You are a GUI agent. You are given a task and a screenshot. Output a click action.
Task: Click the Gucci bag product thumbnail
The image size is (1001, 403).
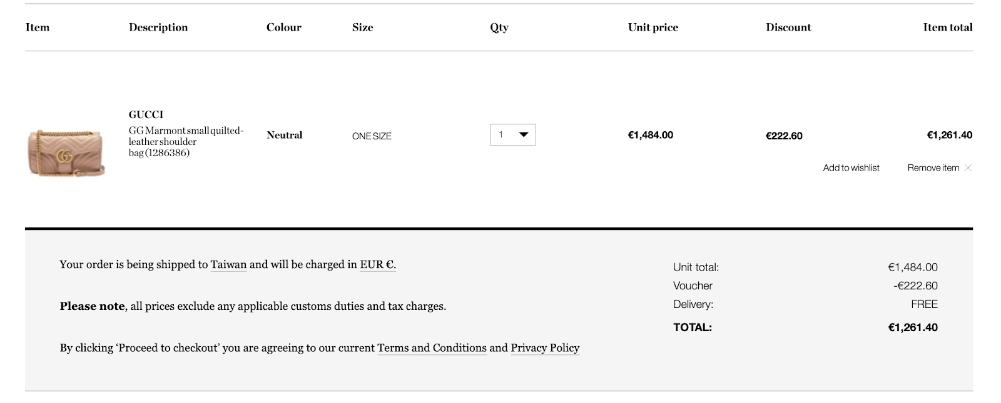coord(66,152)
